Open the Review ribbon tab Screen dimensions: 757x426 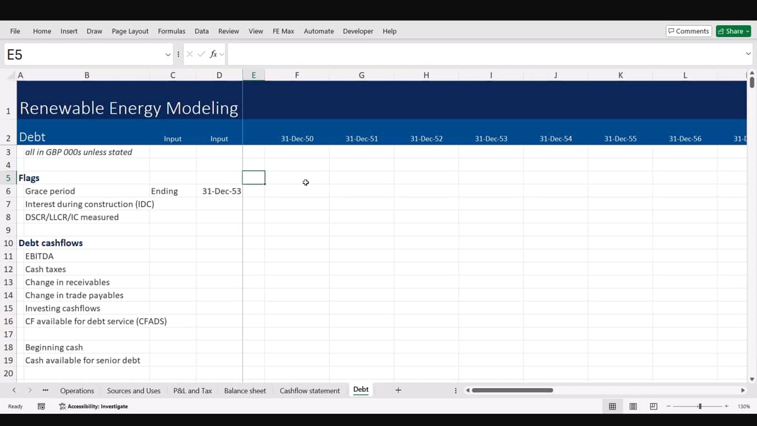point(228,31)
